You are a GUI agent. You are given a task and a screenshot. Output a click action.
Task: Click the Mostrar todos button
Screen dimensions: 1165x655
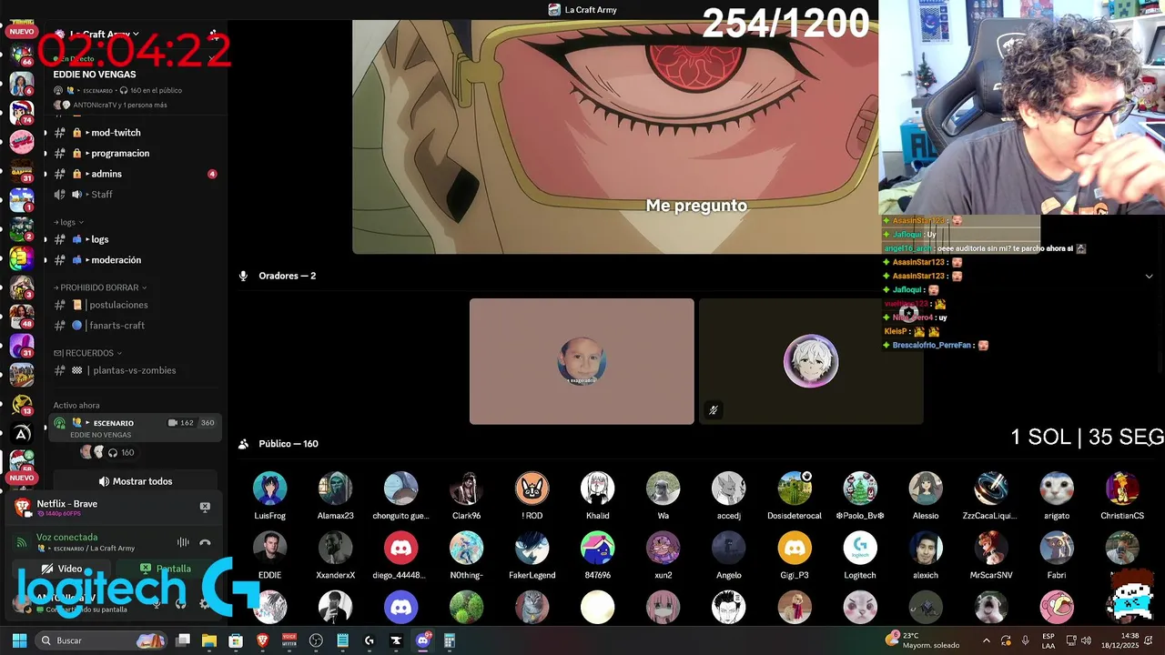click(x=135, y=481)
